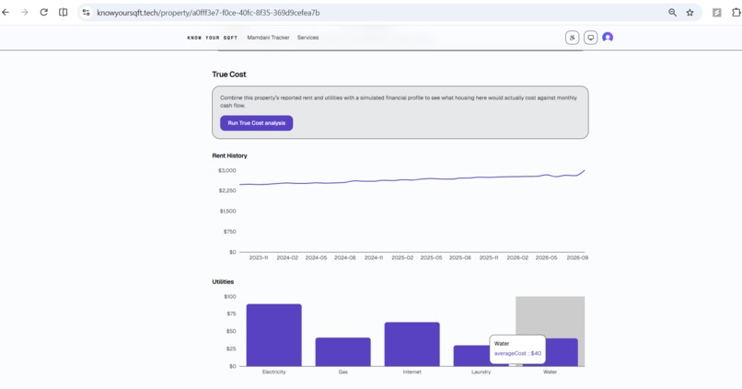Click the $25 utilities axis label

(x=231, y=349)
